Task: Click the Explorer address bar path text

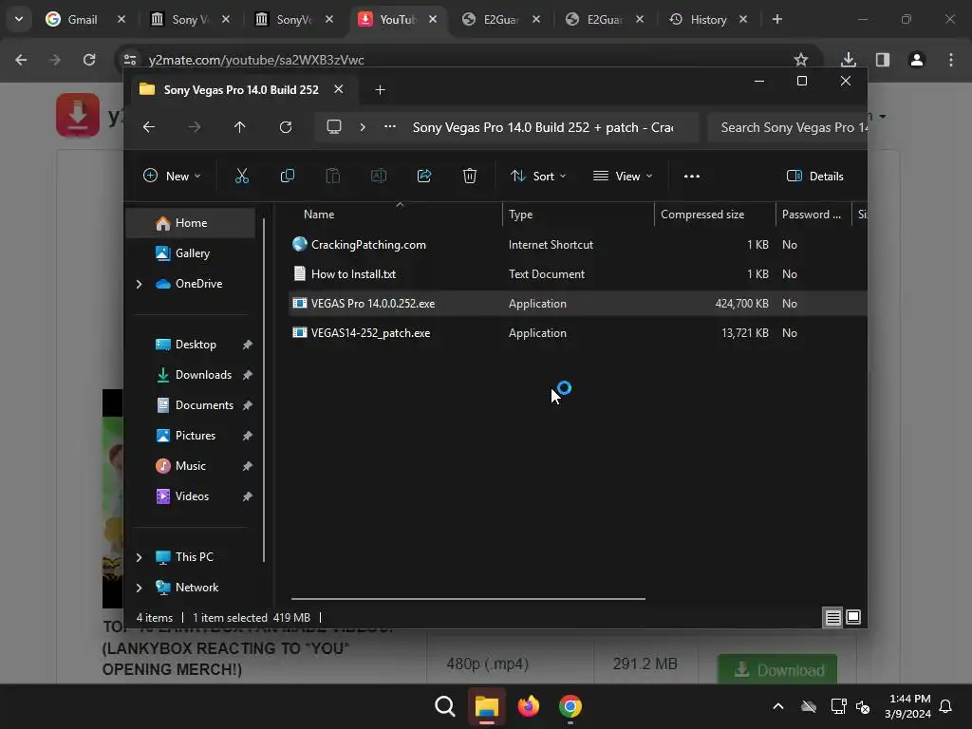Action: [542, 127]
